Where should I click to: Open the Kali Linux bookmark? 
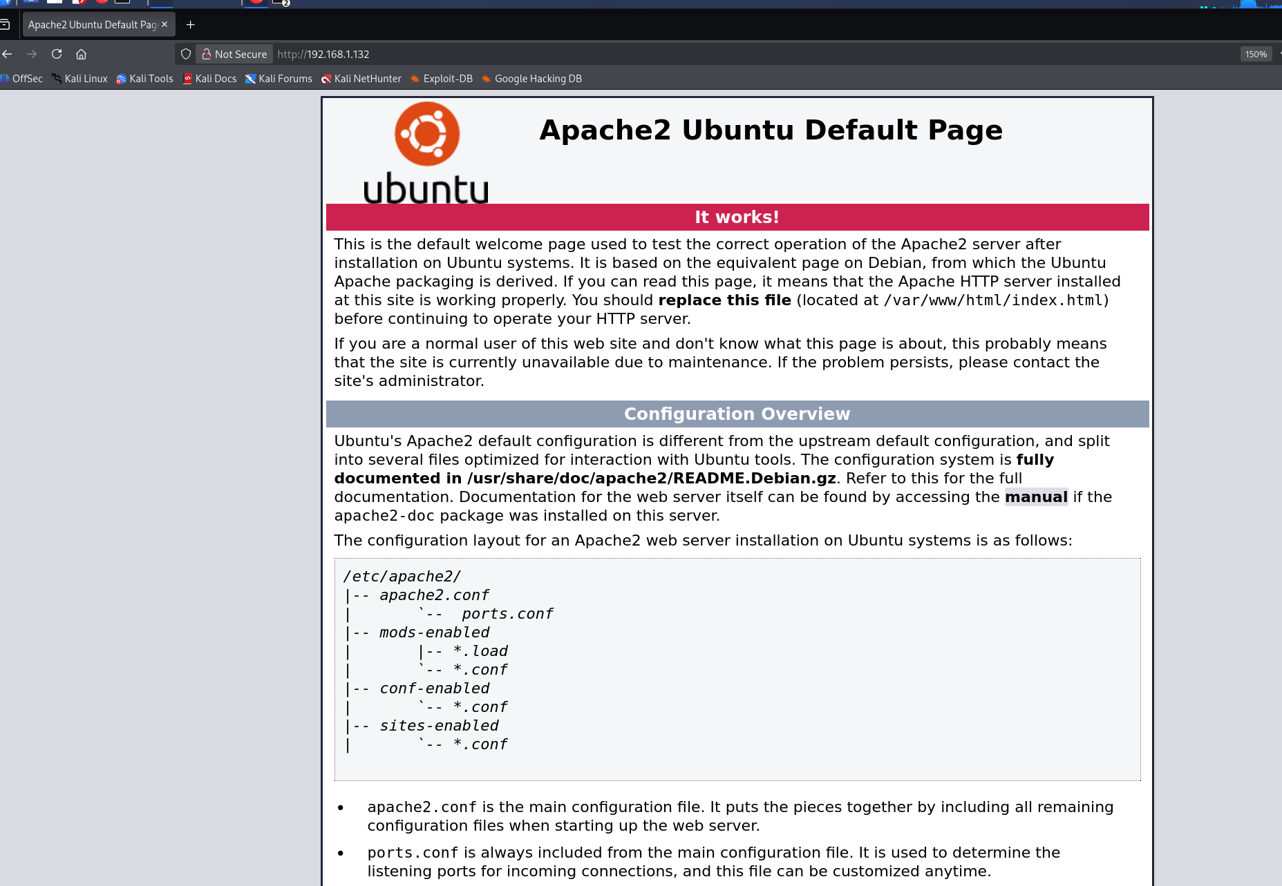(79, 79)
